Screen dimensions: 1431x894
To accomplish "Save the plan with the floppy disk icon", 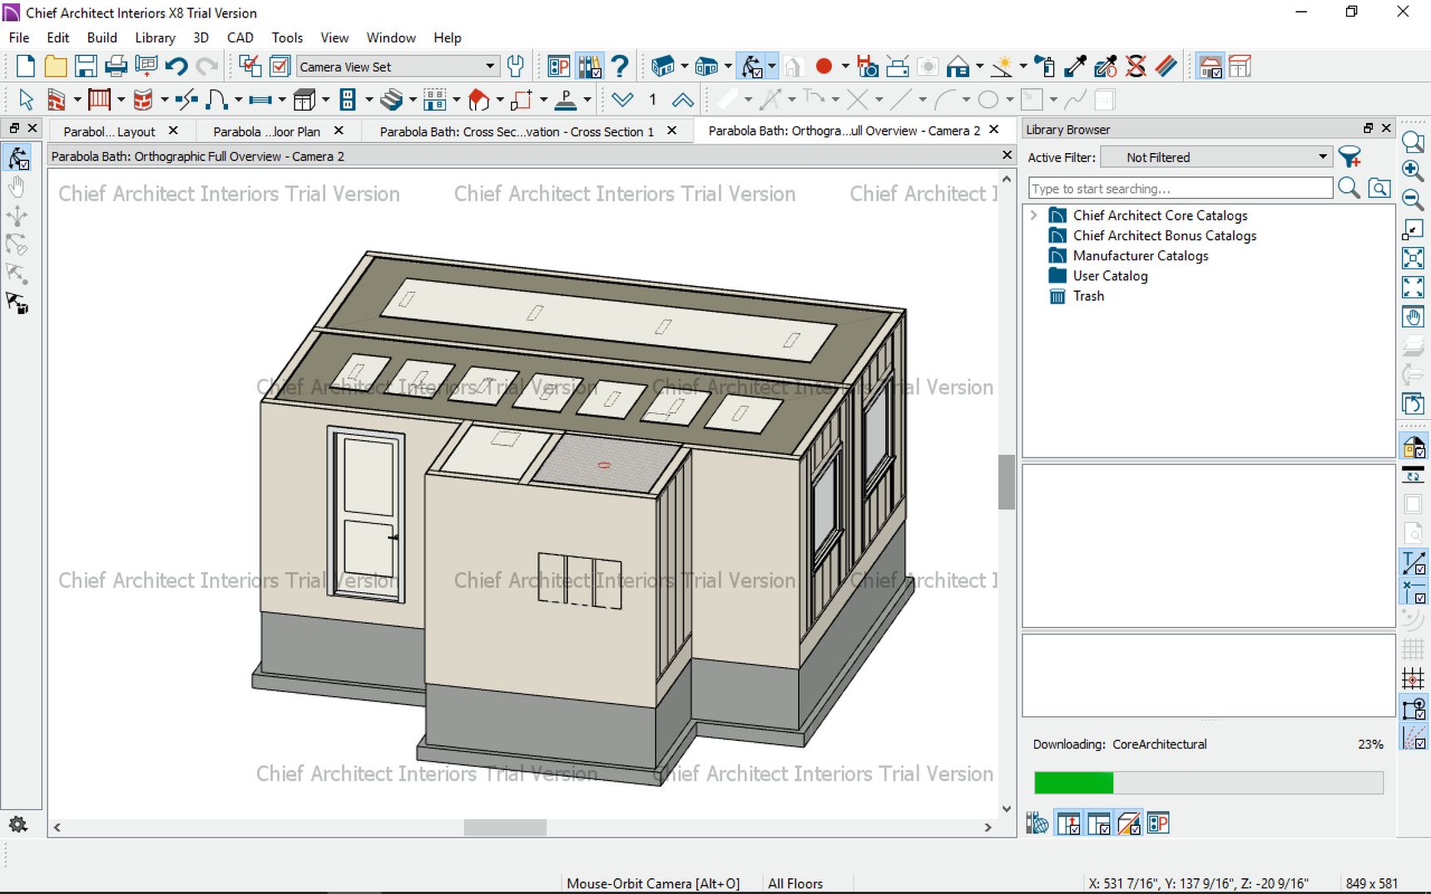I will 86,66.
